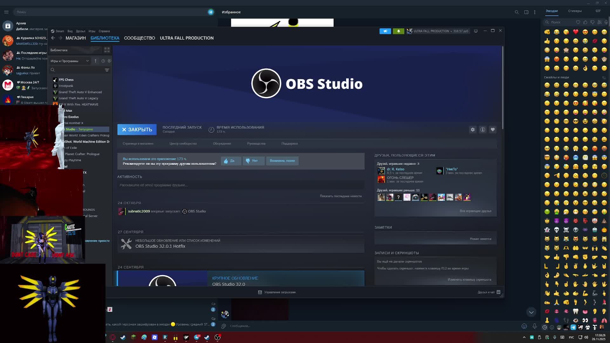This screenshot has height=343, width=610.
Task: Toggle sort by recent activity clock
Action: [103, 61]
